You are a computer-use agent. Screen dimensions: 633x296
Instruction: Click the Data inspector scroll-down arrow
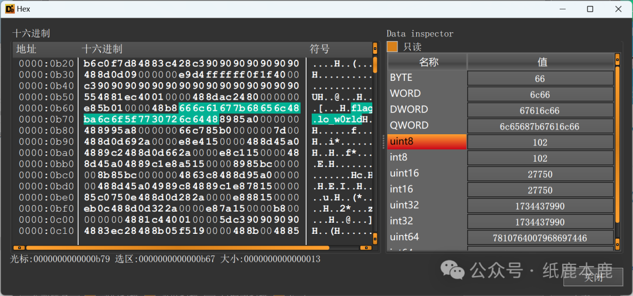617,243
